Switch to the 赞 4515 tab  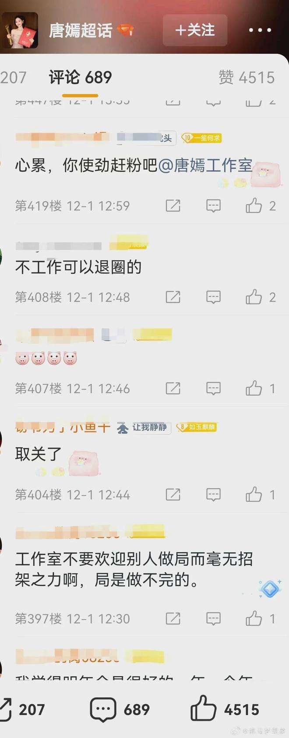(247, 78)
